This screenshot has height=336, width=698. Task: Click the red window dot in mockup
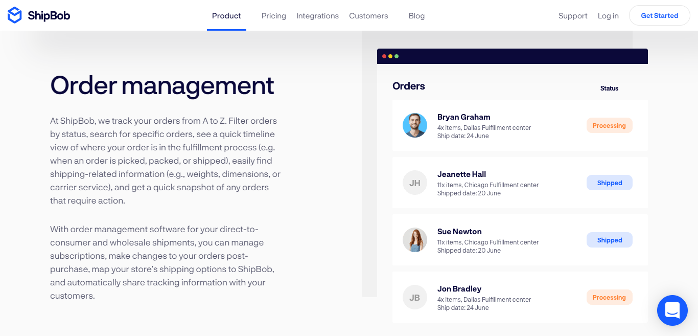[384, 56]
